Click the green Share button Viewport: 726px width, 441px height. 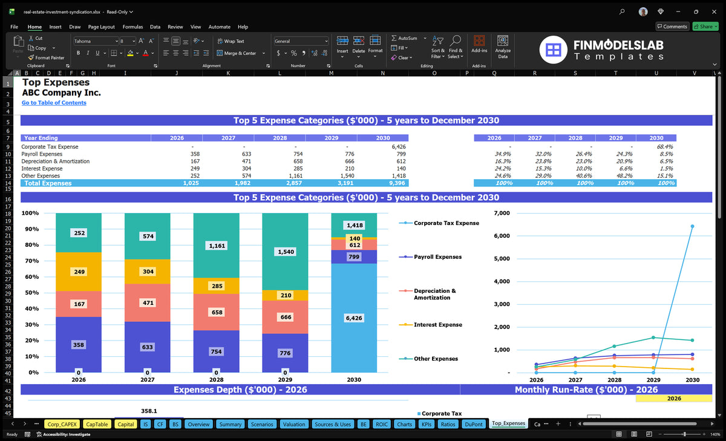click(705, 27)
